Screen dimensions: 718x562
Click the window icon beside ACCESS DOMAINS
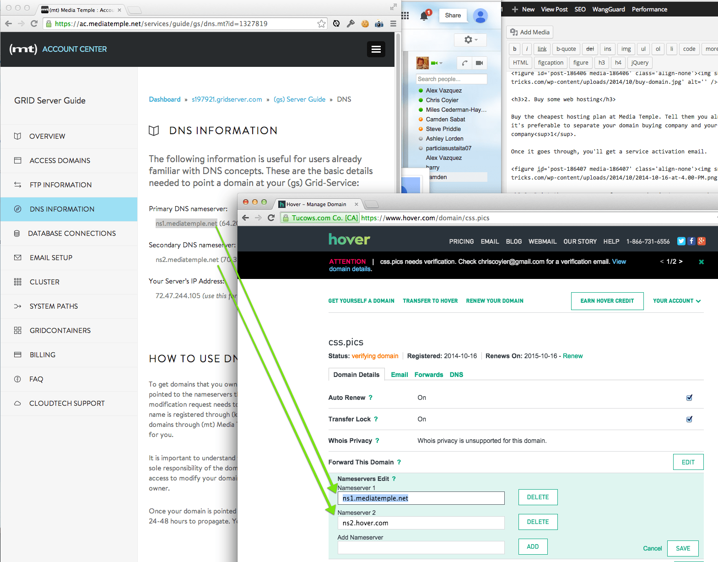(x=17, y=160)
